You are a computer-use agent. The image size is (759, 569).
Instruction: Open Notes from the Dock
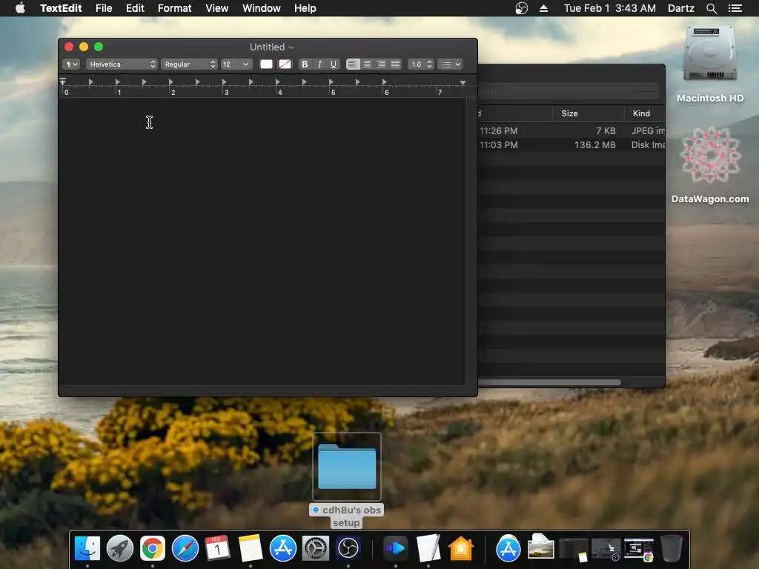pos(251,548)
